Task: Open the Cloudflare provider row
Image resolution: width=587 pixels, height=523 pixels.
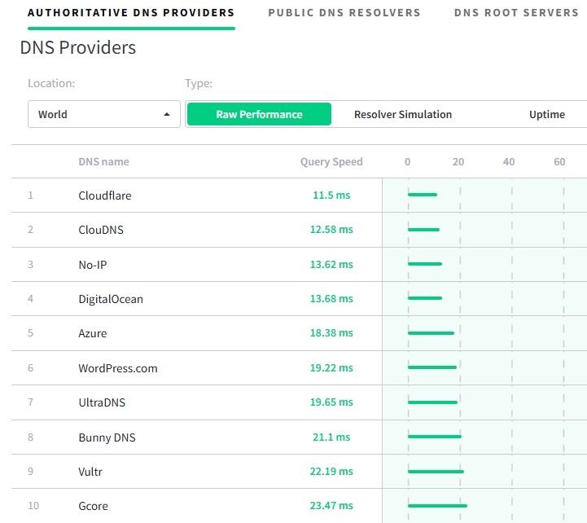Action: (x=299, y=196)
